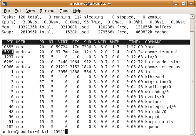Image resolution: width=196 pixels, height=136 pixels.
Task: Minimize the terminal window
Action: point(176,4)
